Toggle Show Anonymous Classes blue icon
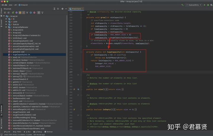This screenshot has width=213, height=136. 31,13
